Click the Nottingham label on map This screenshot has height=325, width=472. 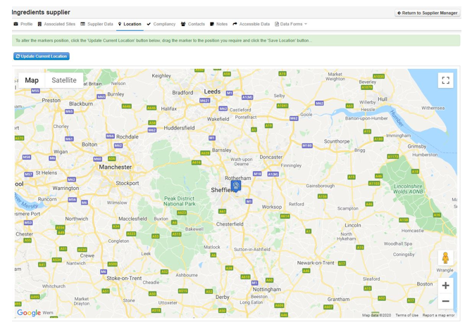267,289
